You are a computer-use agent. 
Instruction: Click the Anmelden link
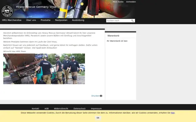131,2
